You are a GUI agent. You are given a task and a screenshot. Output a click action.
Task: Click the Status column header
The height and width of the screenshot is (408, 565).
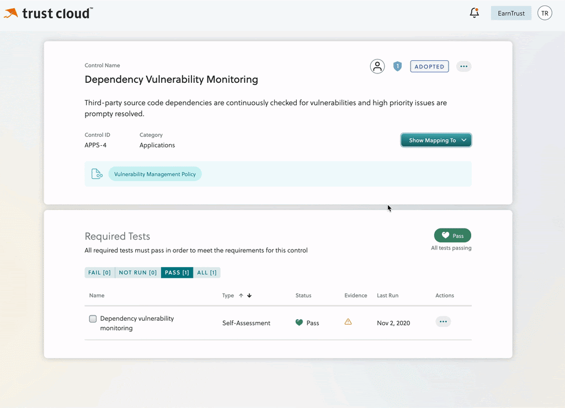point(303,295)
